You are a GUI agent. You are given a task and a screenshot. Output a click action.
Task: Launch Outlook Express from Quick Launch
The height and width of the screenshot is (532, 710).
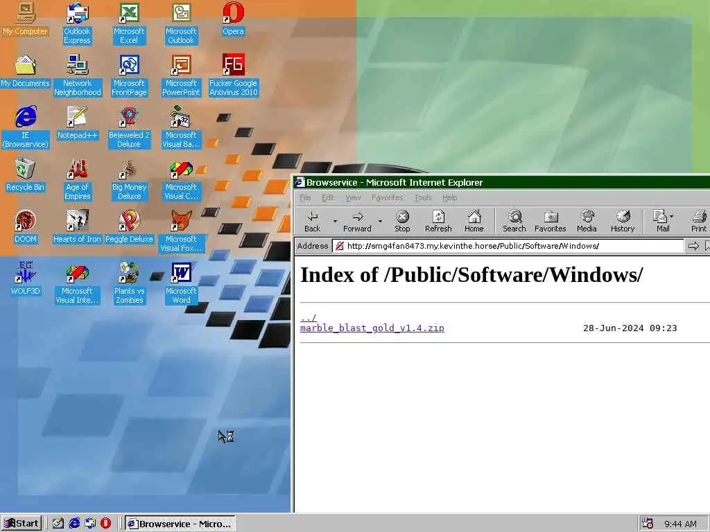[90, 524]
